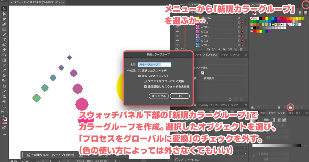This screenshot has height=162, width=309.
Task: Open the リンク tab
Action: [x=234, y=105]
